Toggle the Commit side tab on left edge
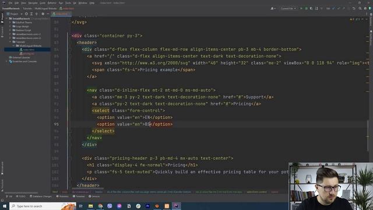The width and height of the screenshot is (373, 210). [x=2, y=32]
